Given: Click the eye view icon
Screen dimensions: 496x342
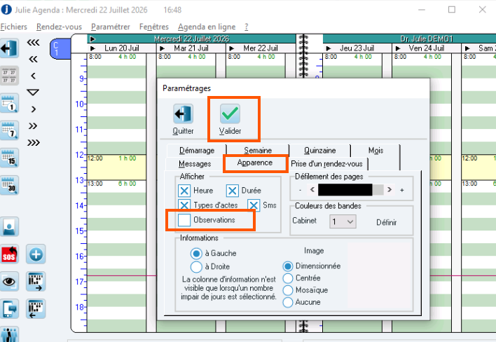Looking at the screenshot, I should (x=9, y=281).
